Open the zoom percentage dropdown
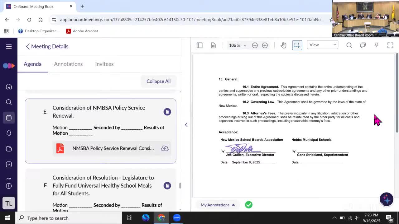 [238, 45]
